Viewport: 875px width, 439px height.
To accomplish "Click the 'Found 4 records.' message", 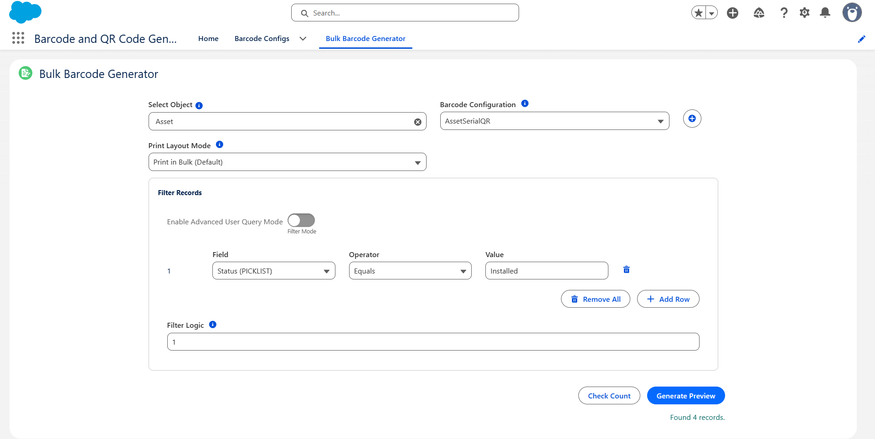I will pos(697,418).
